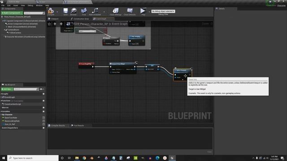Toggle visibility of the BaseTurnRate variable
287x161 pixels.
click(43, 118)
